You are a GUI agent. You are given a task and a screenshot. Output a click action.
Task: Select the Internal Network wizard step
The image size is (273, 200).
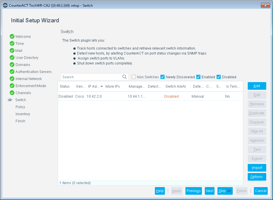(29, 79)
